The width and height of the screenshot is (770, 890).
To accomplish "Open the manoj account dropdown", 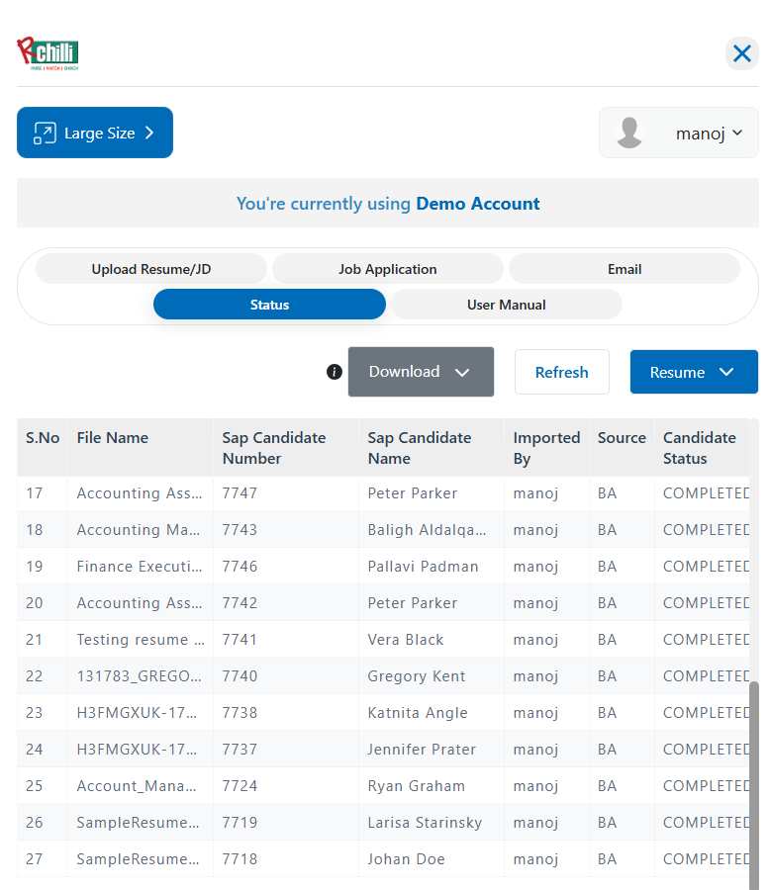I will [709, 133].
